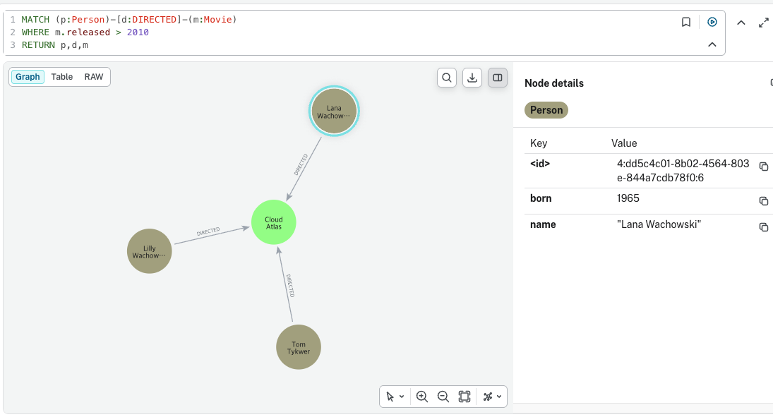Expand the frame to fullscreen

tap(764, 23)
